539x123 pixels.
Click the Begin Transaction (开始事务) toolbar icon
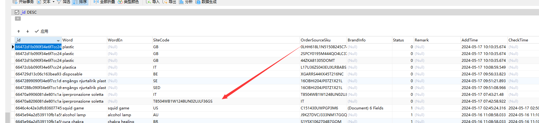tap(15, 2)
